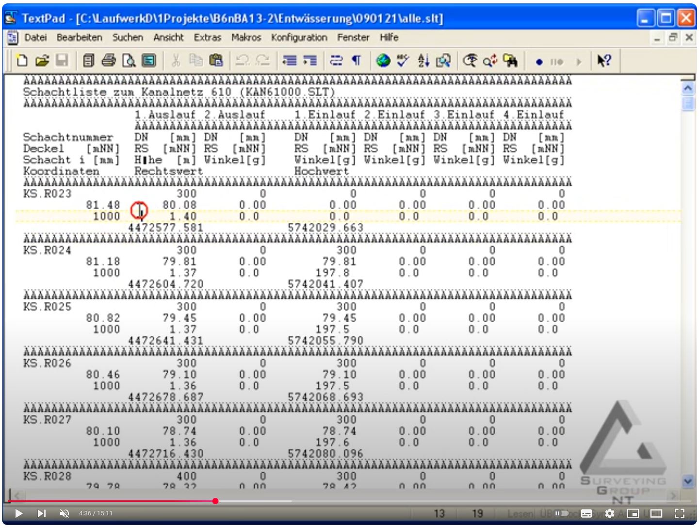Click the Find in Files binoculars icon

510,61
